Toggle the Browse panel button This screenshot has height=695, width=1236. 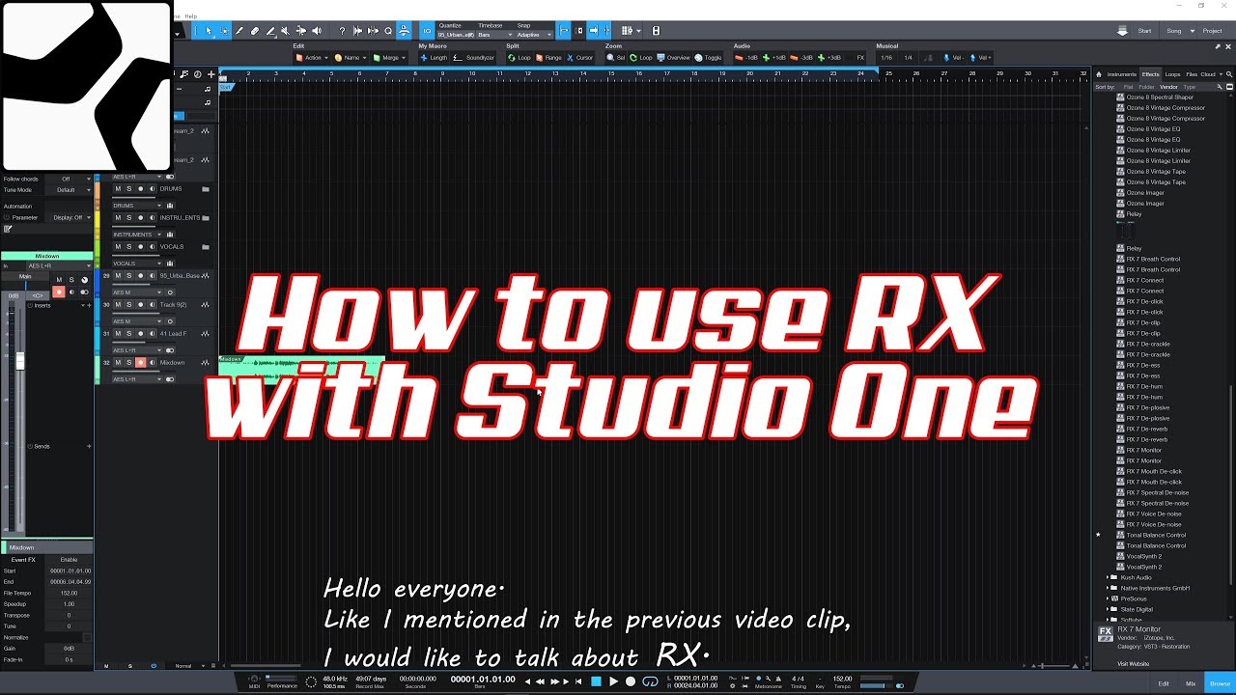[1220, 683]
